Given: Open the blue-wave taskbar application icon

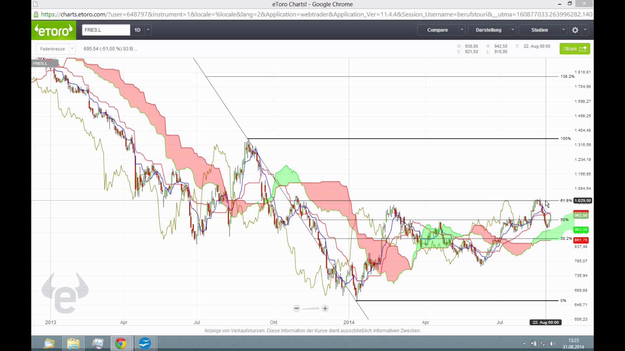Looking at the screenshot, I should pyautogui.click(x=145, y=343).
